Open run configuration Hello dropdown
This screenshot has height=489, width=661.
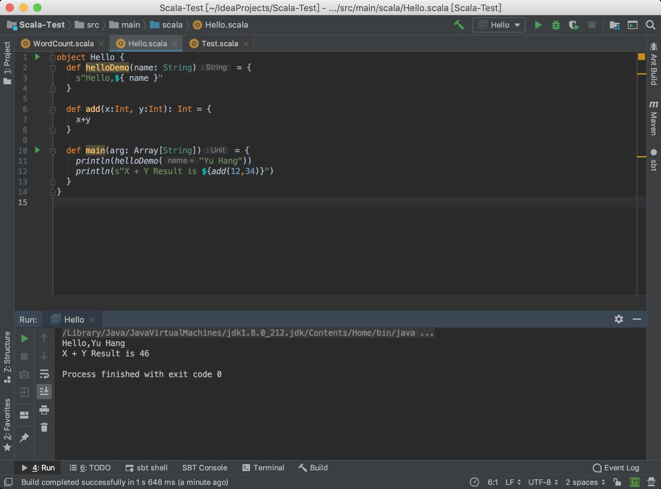[x=499, y=25]
